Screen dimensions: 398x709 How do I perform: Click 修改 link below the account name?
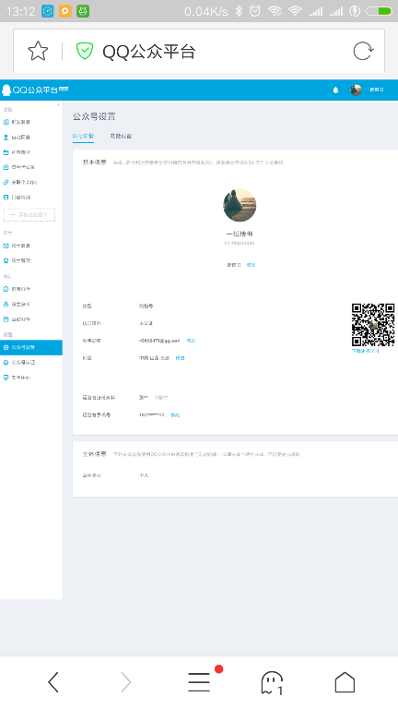click(x=251, y=265)
